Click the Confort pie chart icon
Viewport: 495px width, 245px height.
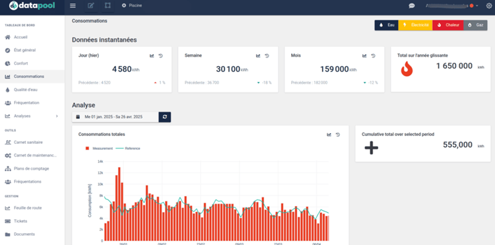pos(7,63)
